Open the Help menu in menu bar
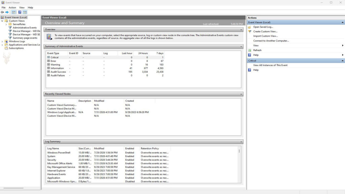This screenshot has width=345, height=194. tap(30, 7)
